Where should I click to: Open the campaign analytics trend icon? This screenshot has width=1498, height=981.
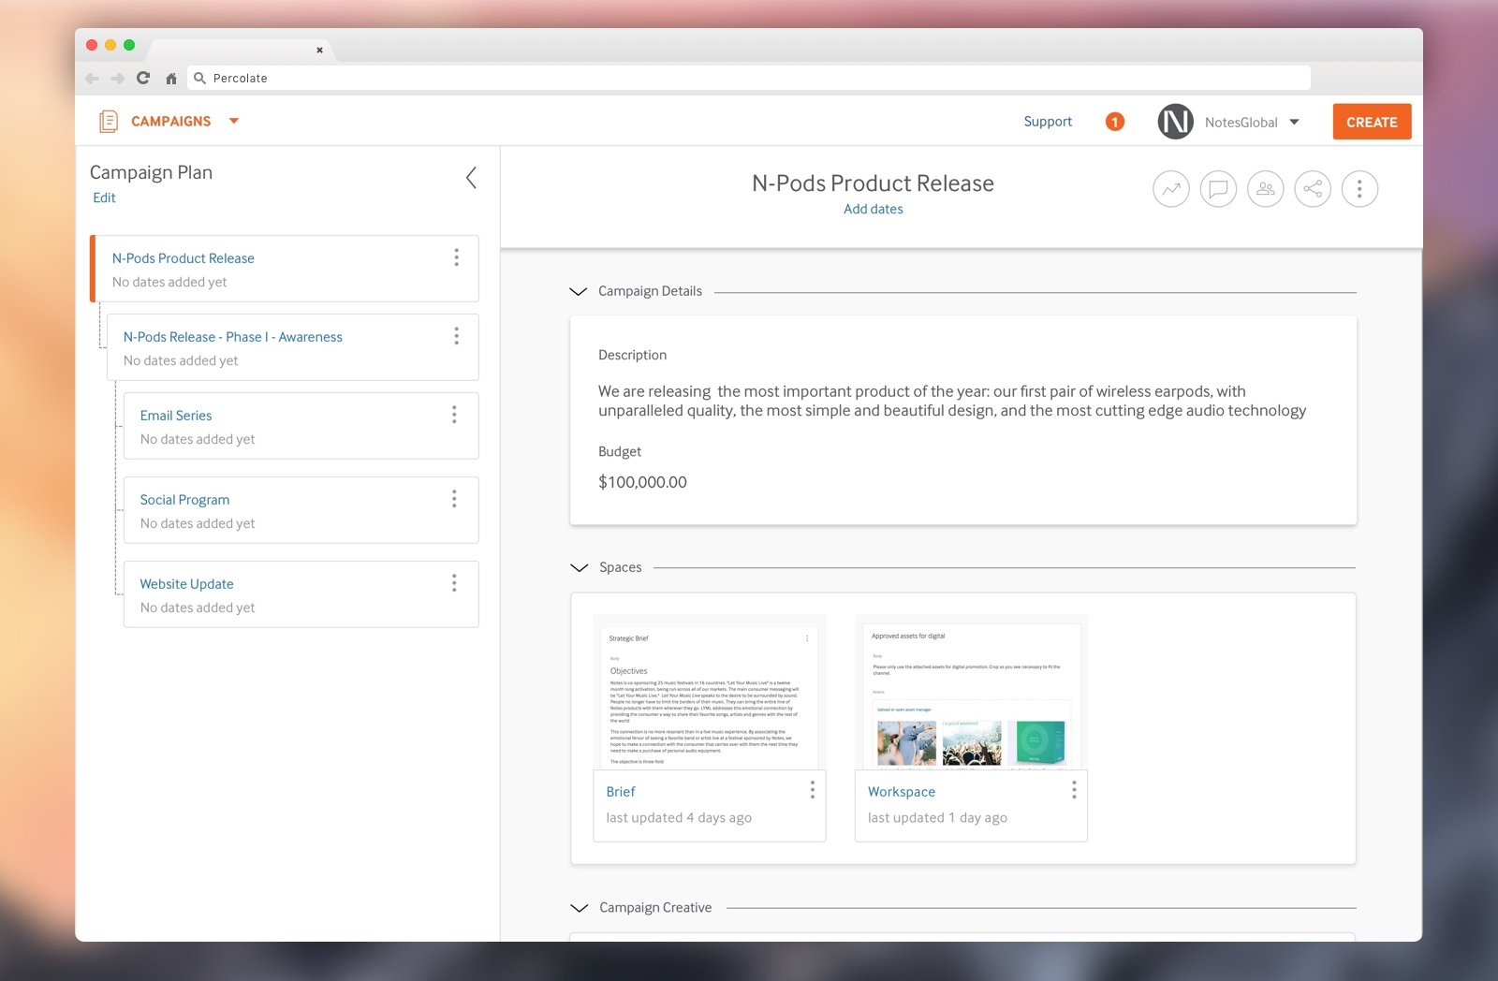click(x=1171, y=189)
